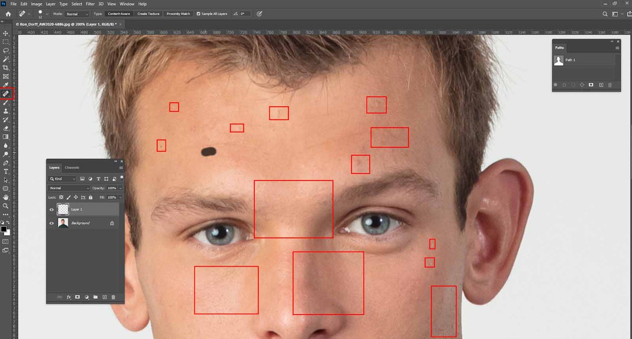Viewport: 632px width, 339px height.
Task: Toggle Sample All Layers option
Action: (x=198, y=14)
